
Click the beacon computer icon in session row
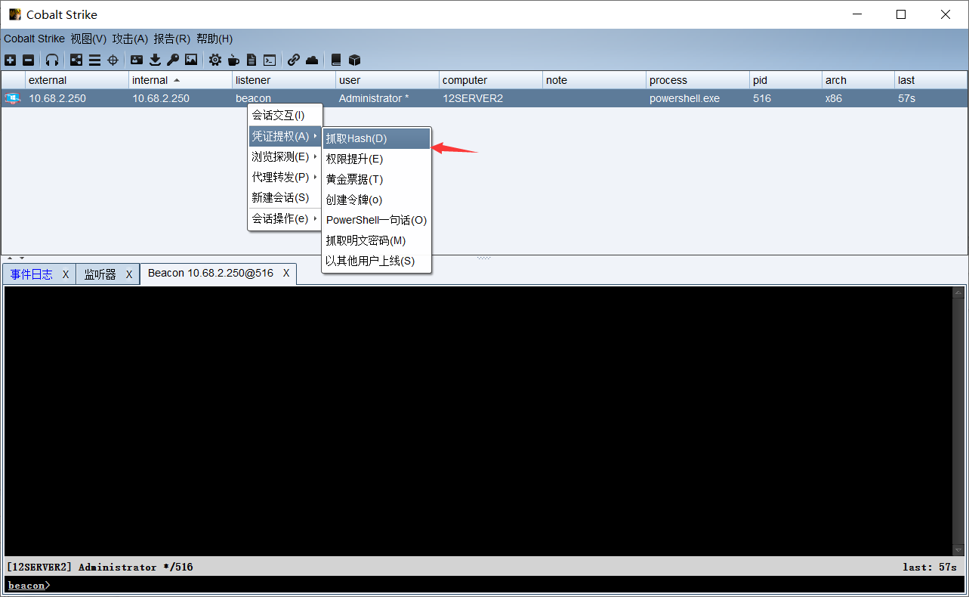click(12, 98)
